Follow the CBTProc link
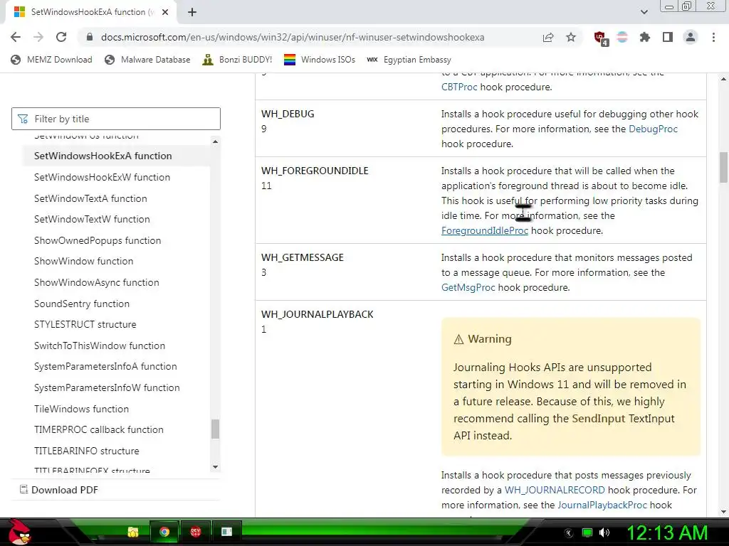 (x=459, y=87)
